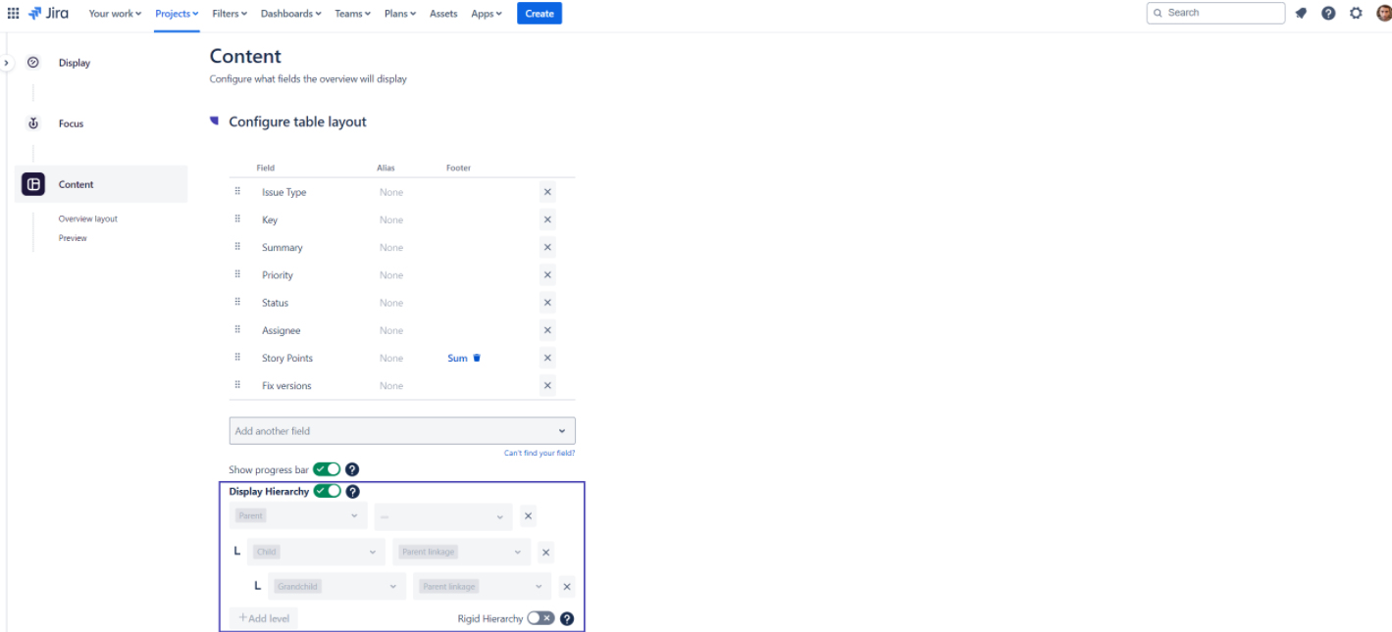Click the Create button
The width and height of the screenshot is (1392, 632).
pyautogui.click(x=539, y=13)
